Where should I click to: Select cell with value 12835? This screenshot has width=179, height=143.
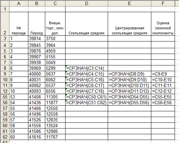coord(55,120)
